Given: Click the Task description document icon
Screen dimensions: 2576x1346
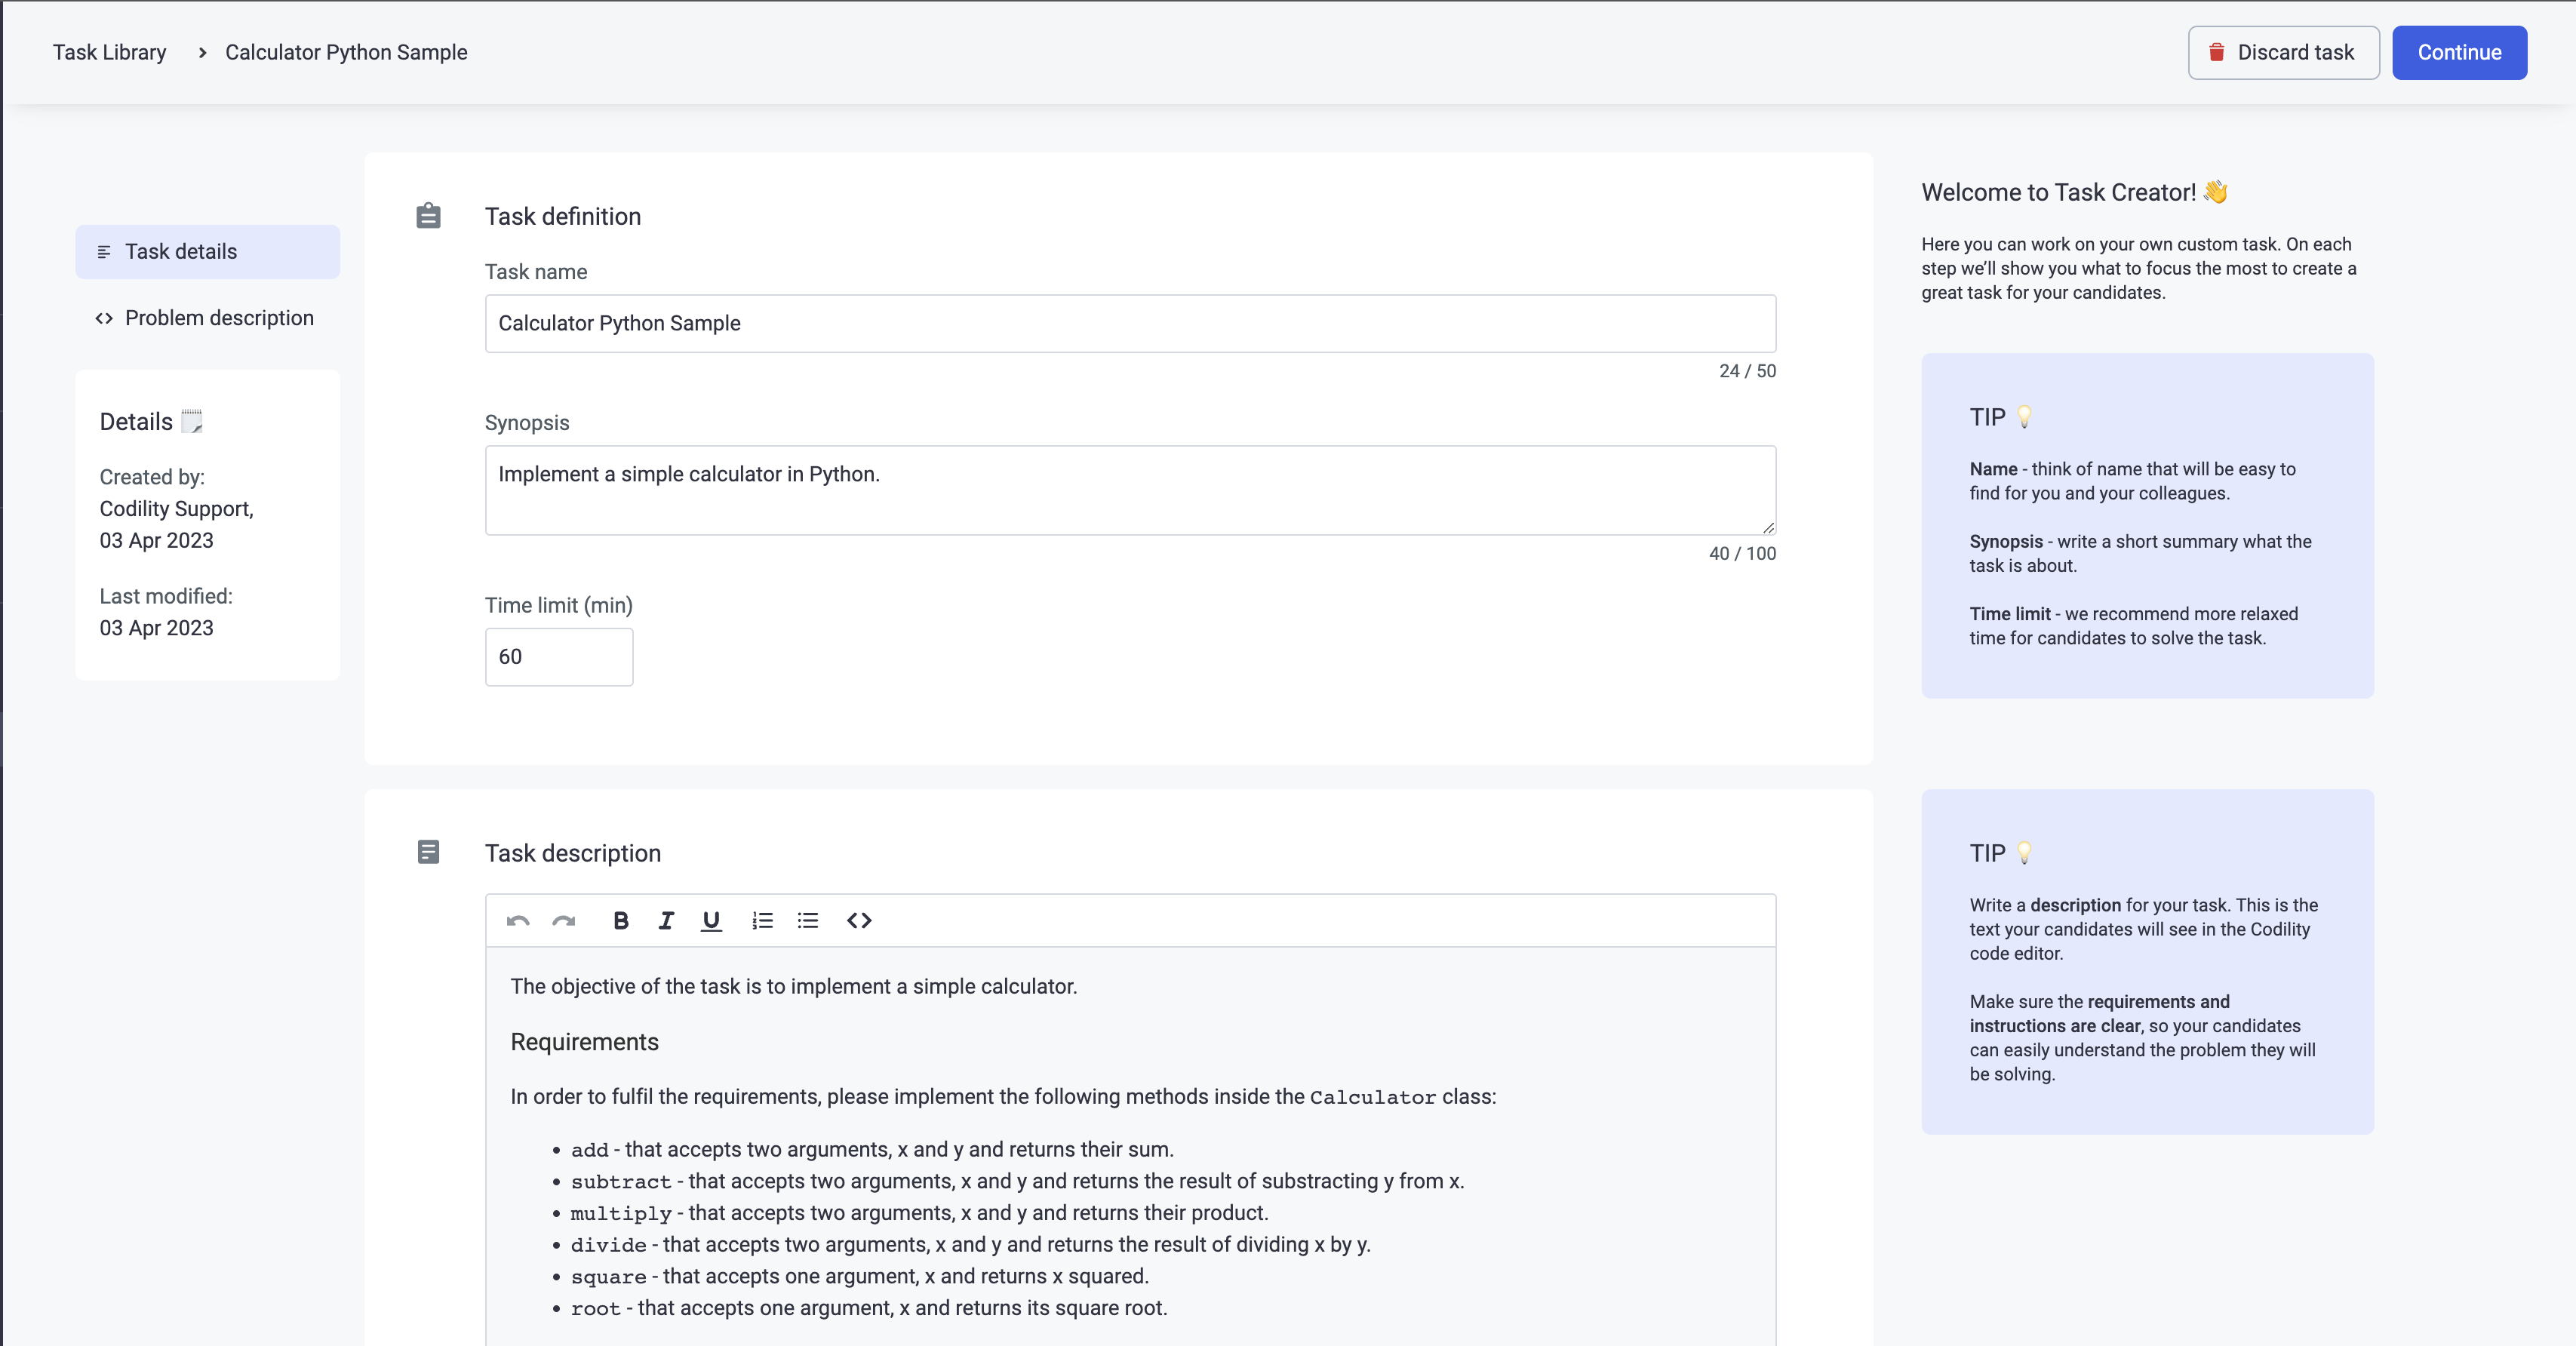Looking at the screenshot, I should coord(428,852).
